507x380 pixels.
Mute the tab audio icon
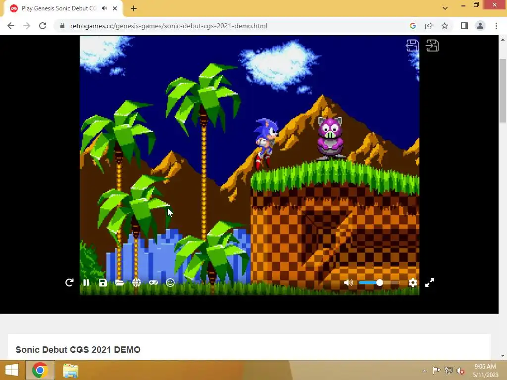[104, 8]
